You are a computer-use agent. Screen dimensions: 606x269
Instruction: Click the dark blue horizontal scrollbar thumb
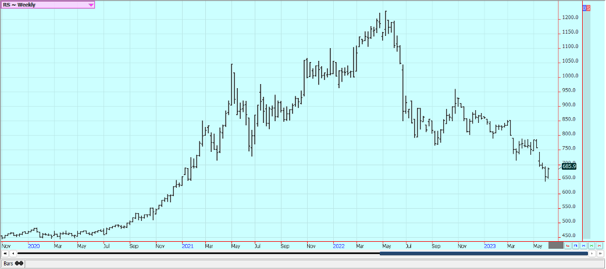tap(484, 253)
